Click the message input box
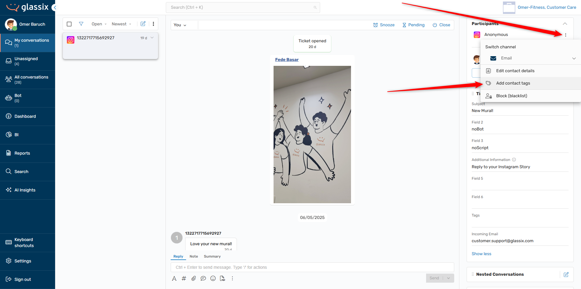Screen dimensions: 581x289 tap(312, 267)
